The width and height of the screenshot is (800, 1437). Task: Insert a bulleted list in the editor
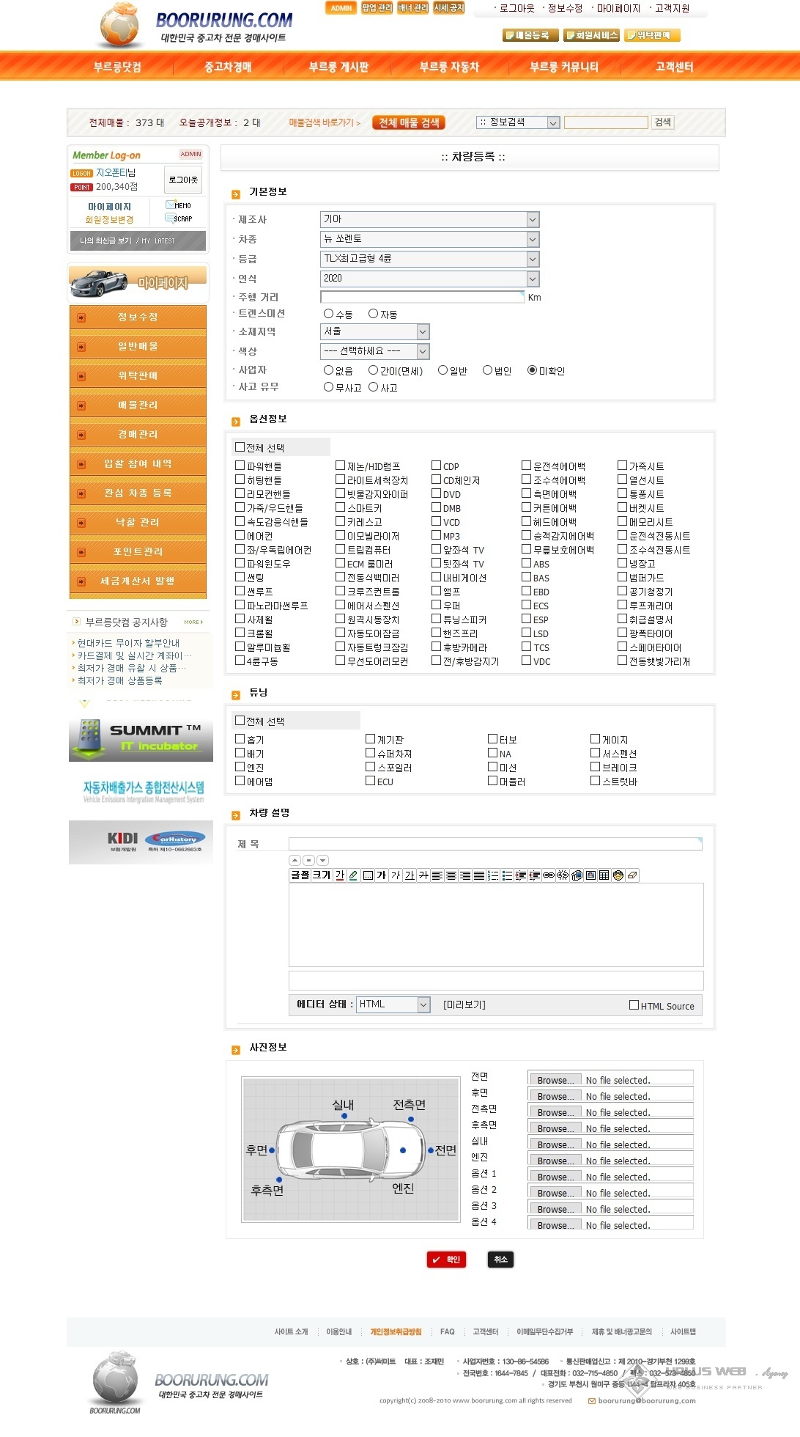(x=507, y=875)
